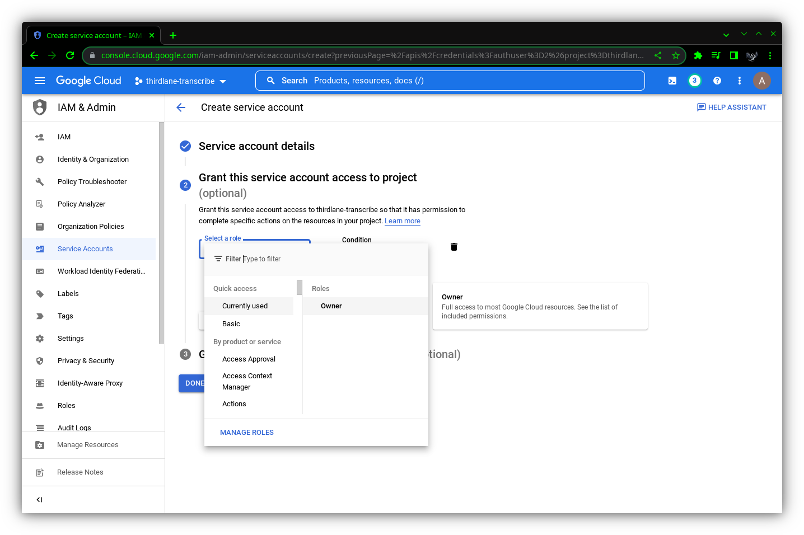The image size is (804, 535).
Task: Click the browser reload icon
Action: tap(70, 55)
